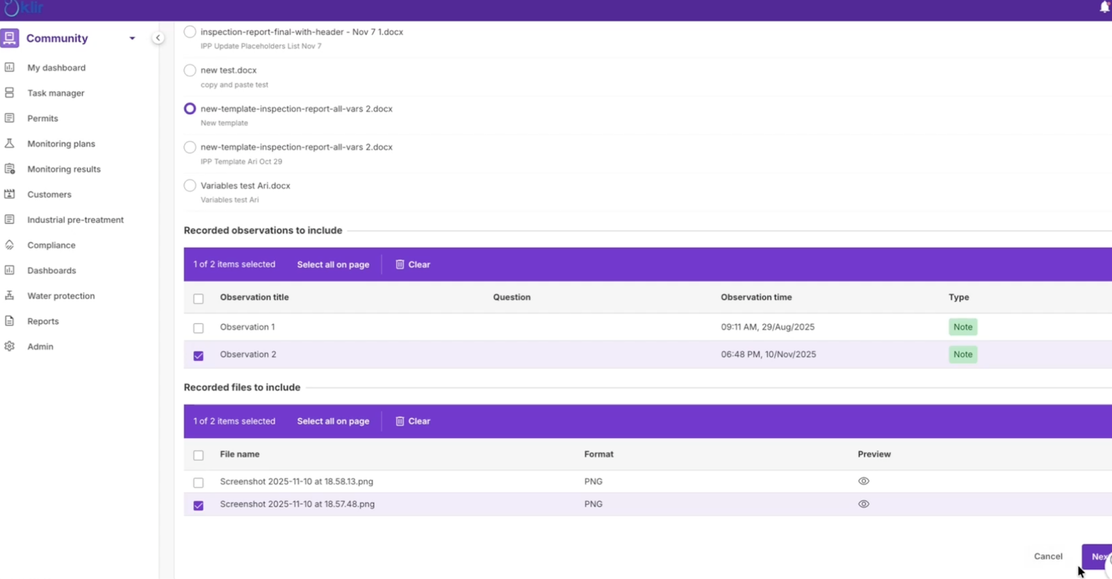Click the Customers sidebar icon
The height and width of the screenshot is (579, 1112).
click(x=10, y=194)
